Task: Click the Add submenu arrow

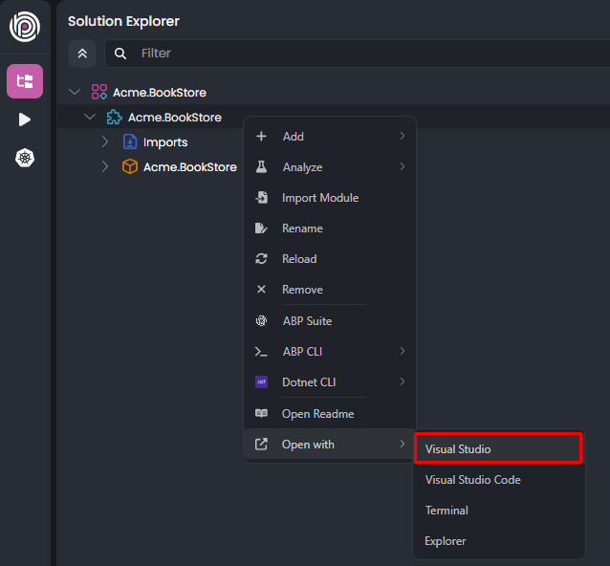Action: pos(403,136)
